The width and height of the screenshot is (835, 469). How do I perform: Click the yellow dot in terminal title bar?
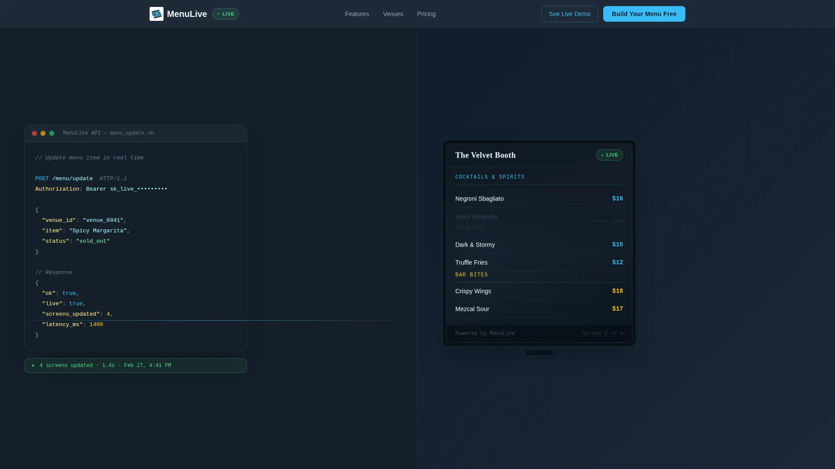click(x=43, y=133)
